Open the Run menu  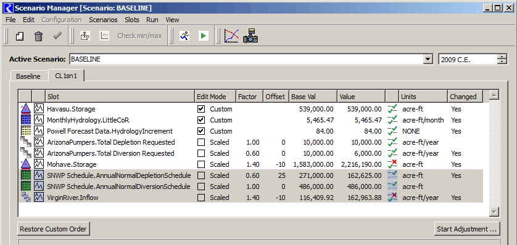(152, 20)
